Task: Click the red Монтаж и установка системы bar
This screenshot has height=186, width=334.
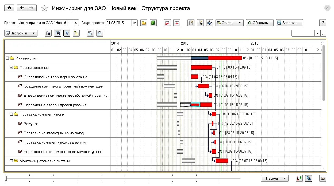Action: point(222,161)
